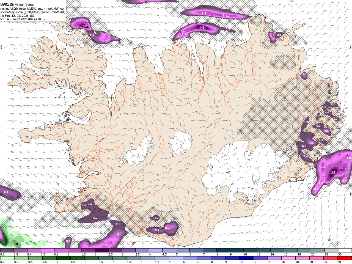Click the 2.7 precipitation value on the map
The height and width of the screenshot is (264, 352).
[x=333, y=172]
